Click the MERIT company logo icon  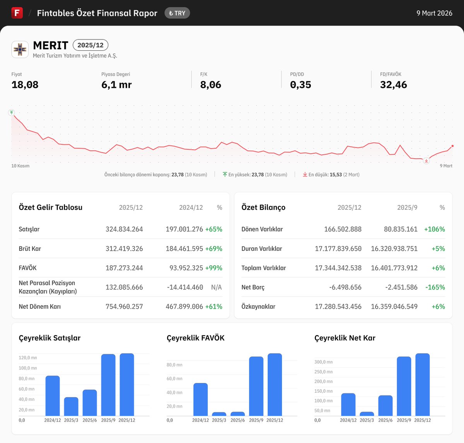20,49
